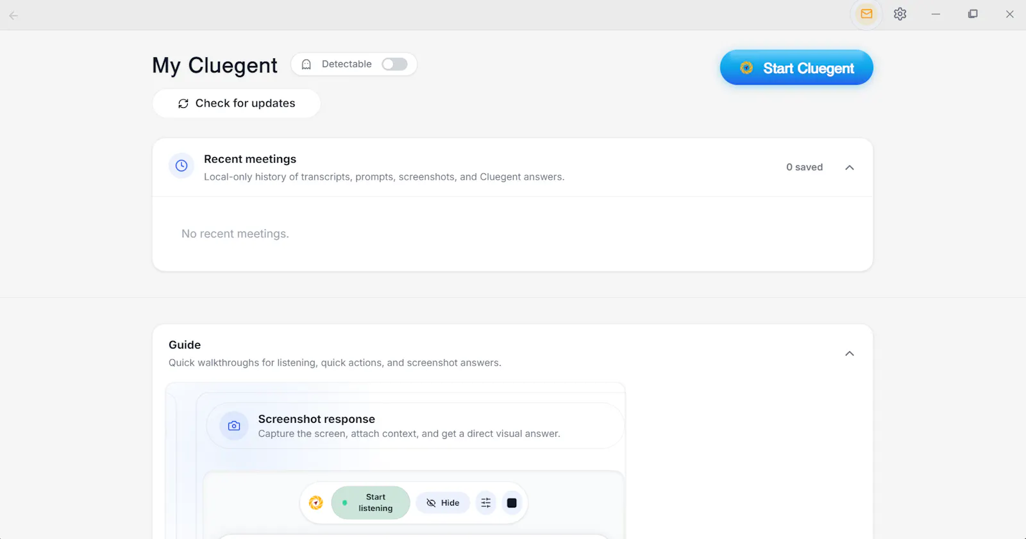Click the Start Cluegent button

point(796,67)
